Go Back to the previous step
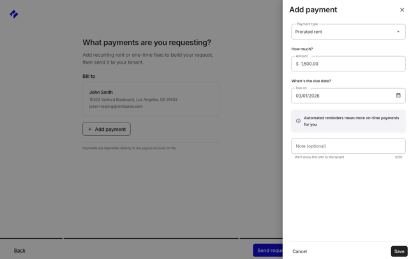This screenshot has width=411, height=259. [20, 251]
